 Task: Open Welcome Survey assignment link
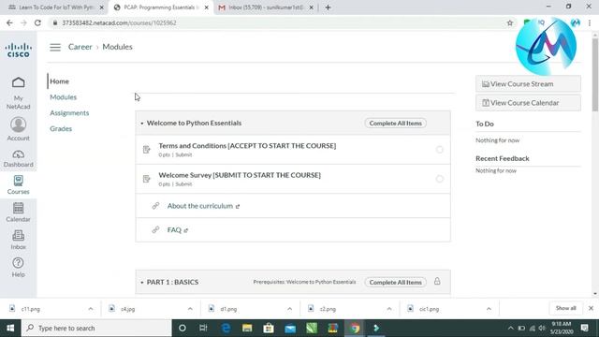(x=240, y=175)
